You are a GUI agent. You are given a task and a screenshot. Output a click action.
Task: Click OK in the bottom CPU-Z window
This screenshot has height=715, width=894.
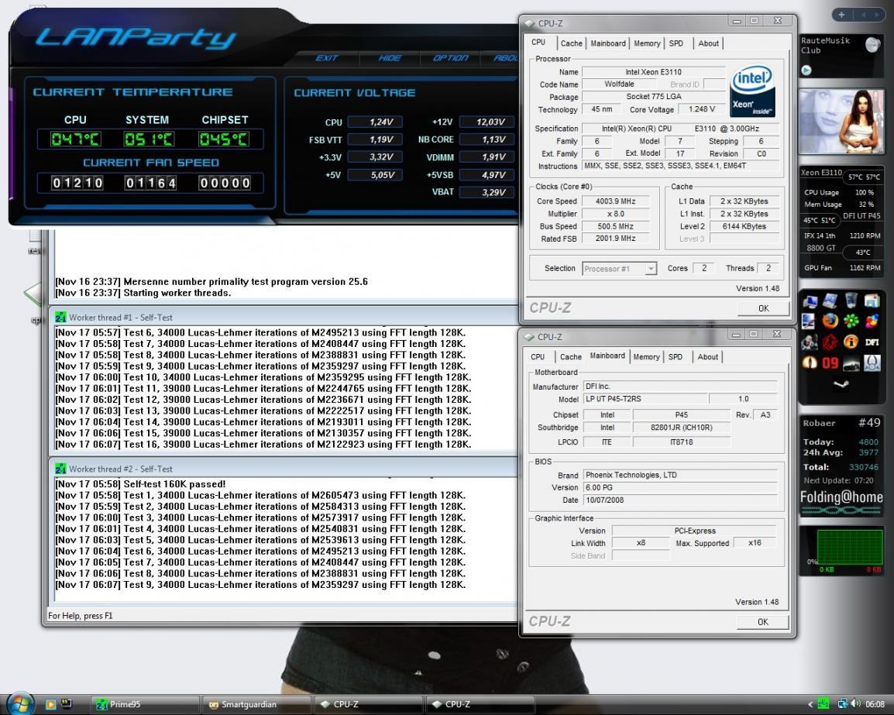(x=763, y=622)
